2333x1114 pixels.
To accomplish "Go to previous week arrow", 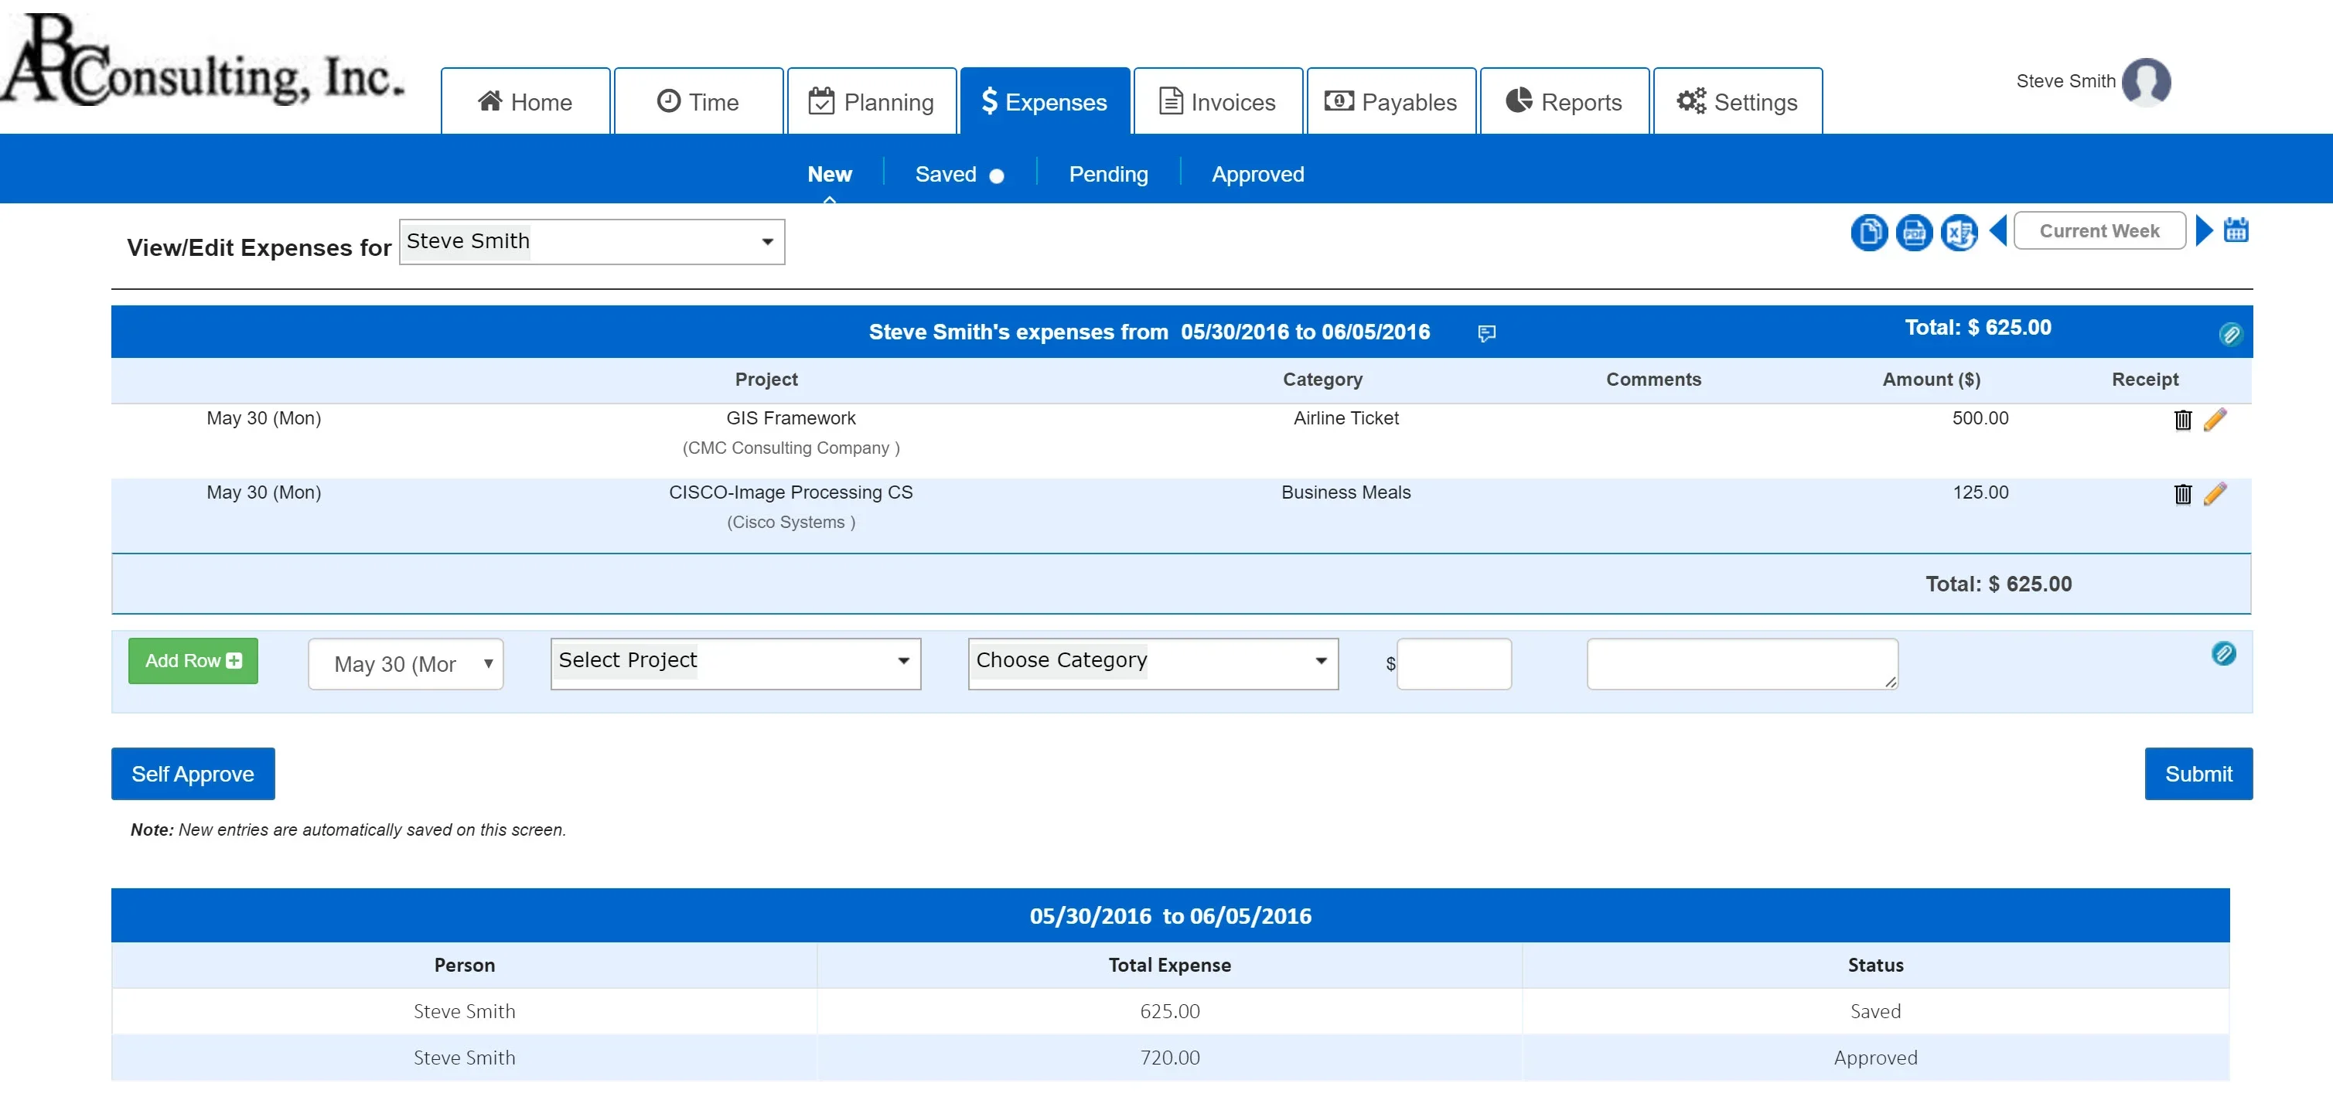I will tap(1998, 231).
